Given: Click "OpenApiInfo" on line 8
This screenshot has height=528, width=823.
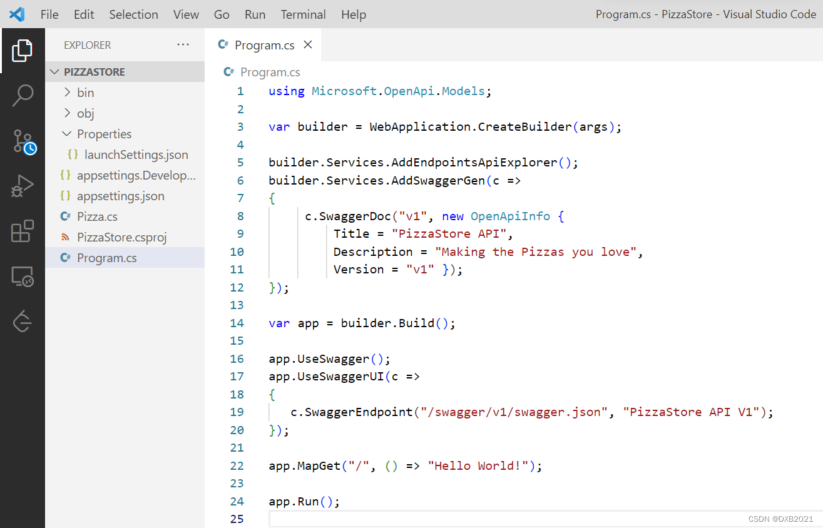Looking at the screenshot, I should tap(511, 216).
